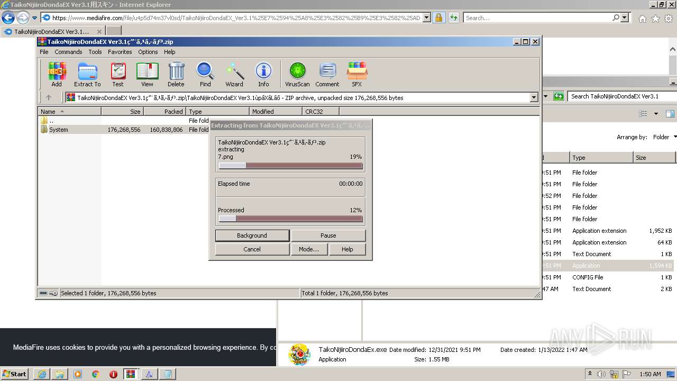Sort by the CRC32 column header
677x381 pixels.
(321, 112)
